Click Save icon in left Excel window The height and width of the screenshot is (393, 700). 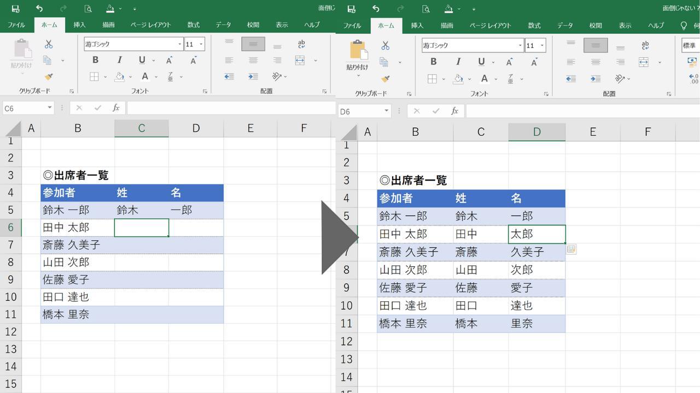[15, 9]
